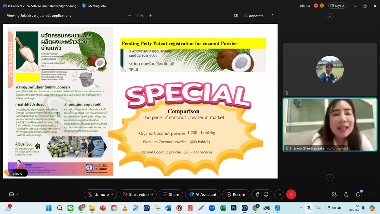Toggle microphone with Unmute button
This screenshot has width=380, height=214.
pos(98,194)
